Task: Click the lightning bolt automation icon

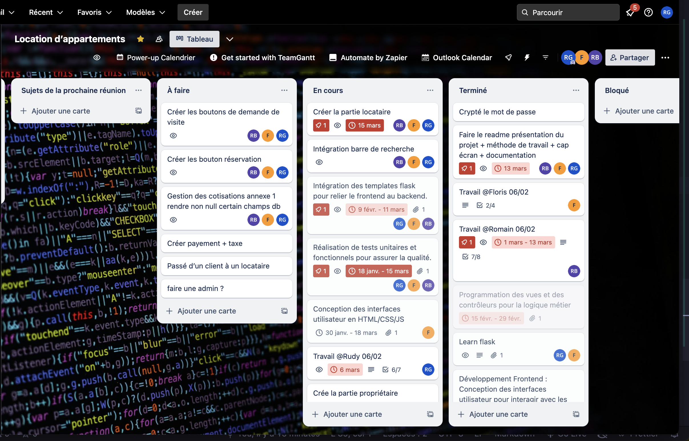Action: coord(527,57)
